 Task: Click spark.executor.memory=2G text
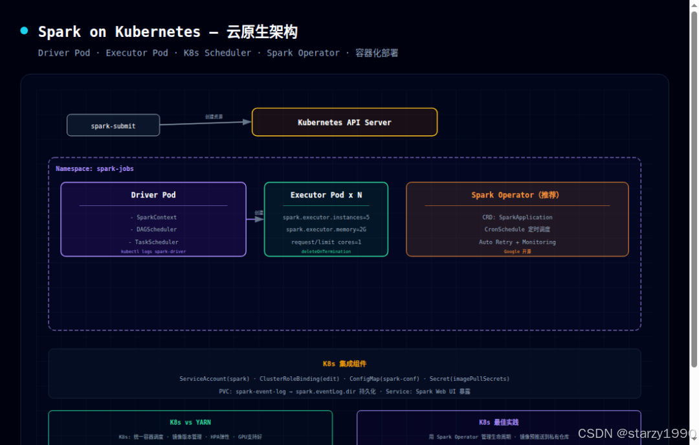(x=326, y=229)
